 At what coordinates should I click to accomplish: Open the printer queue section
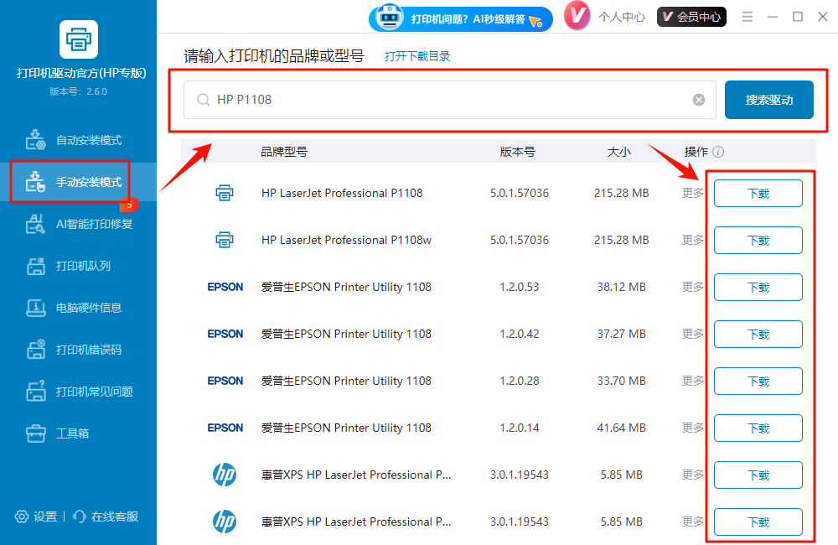coord(78,266)
